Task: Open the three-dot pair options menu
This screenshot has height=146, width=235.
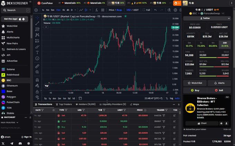Action: tap(232, 3)
